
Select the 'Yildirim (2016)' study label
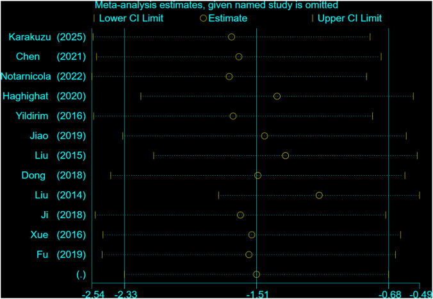[51, 116]
